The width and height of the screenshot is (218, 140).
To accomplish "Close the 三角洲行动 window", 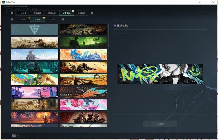I will pyautogui.click(x=213, y=2).
